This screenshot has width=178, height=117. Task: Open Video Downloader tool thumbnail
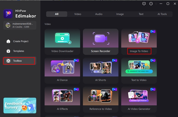point(62,38)
